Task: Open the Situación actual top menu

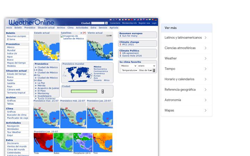Action: pyautogui.click(x=46, y=28)
